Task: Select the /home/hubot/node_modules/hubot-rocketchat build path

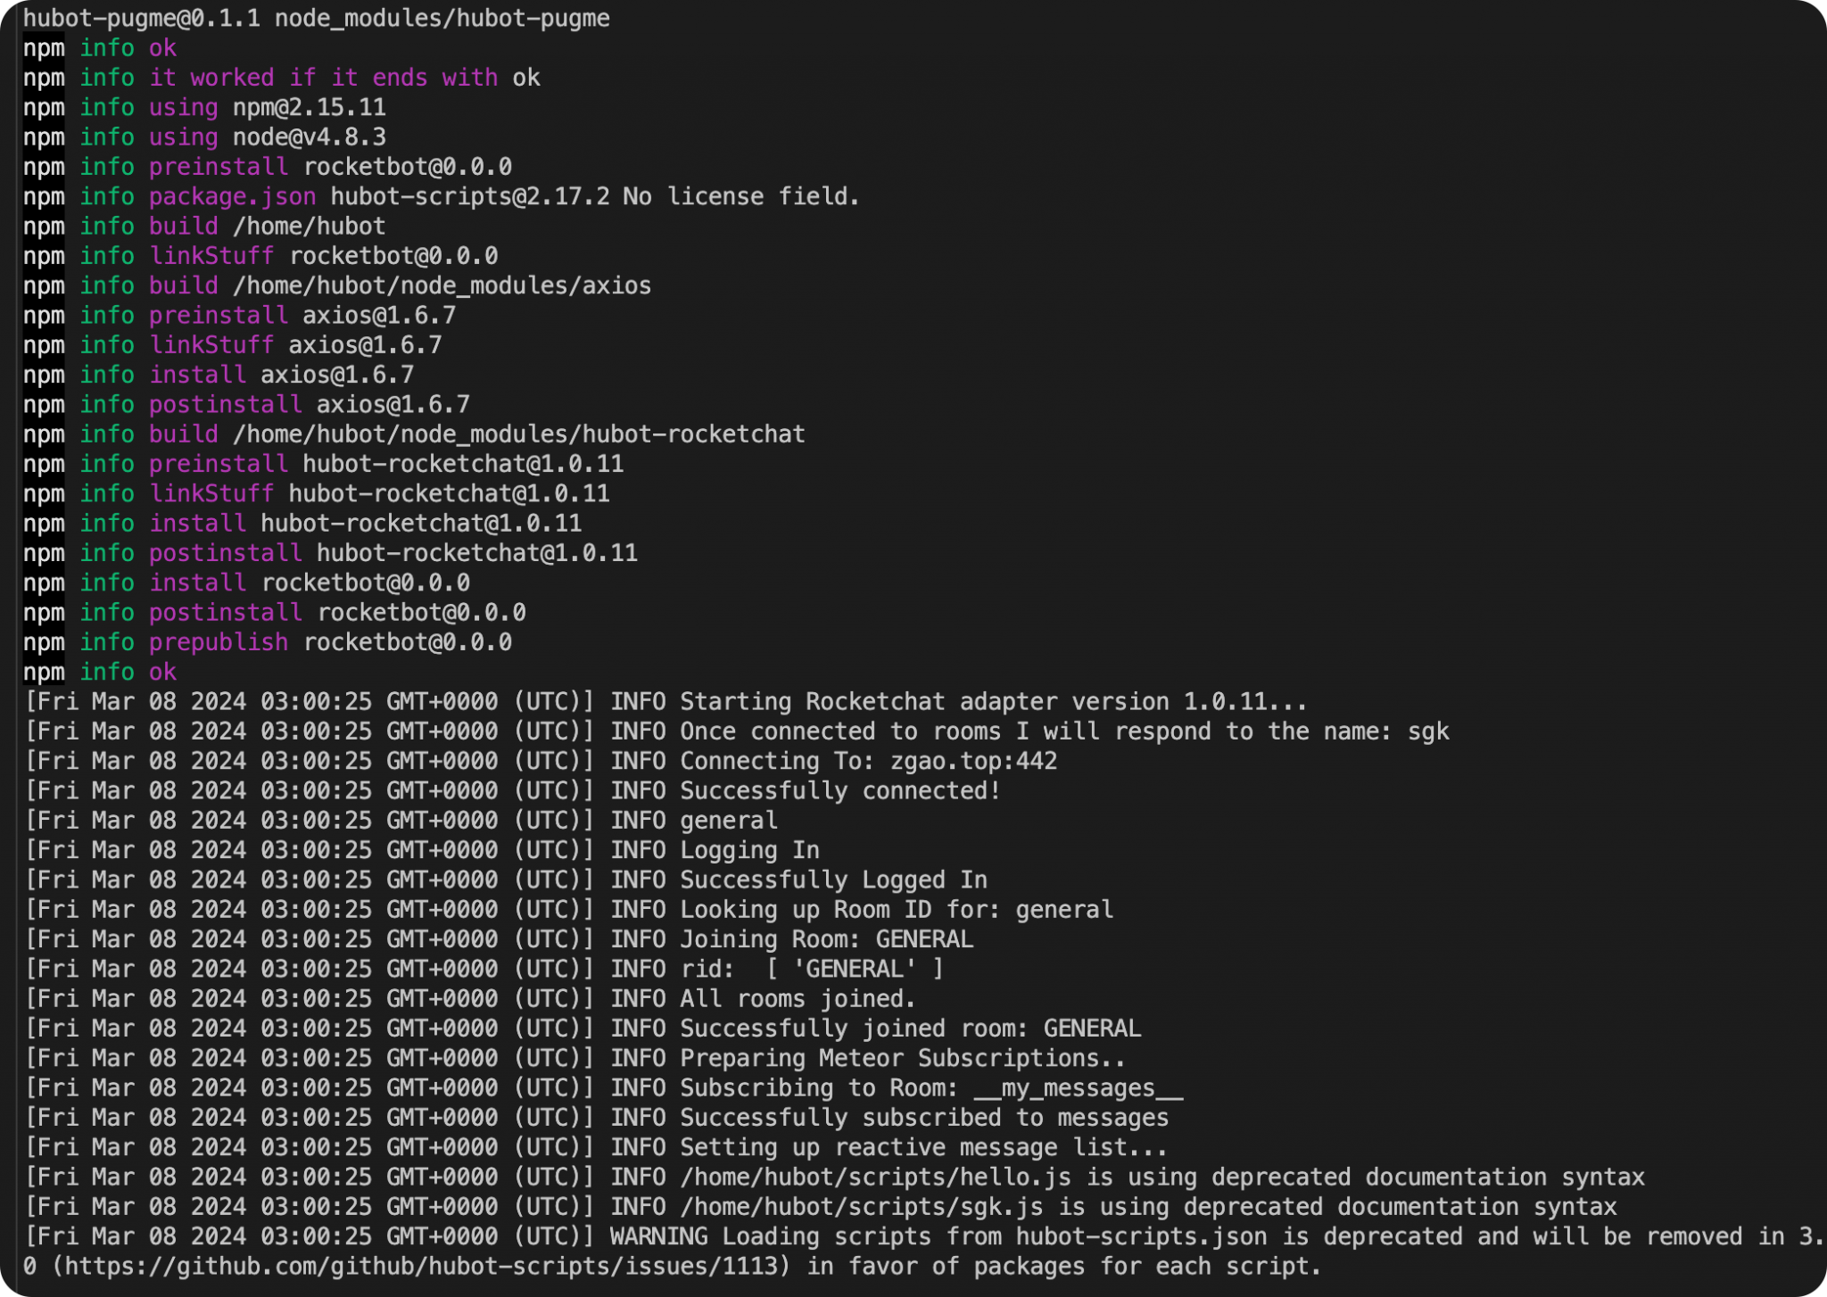Action: tap(518, 434)
